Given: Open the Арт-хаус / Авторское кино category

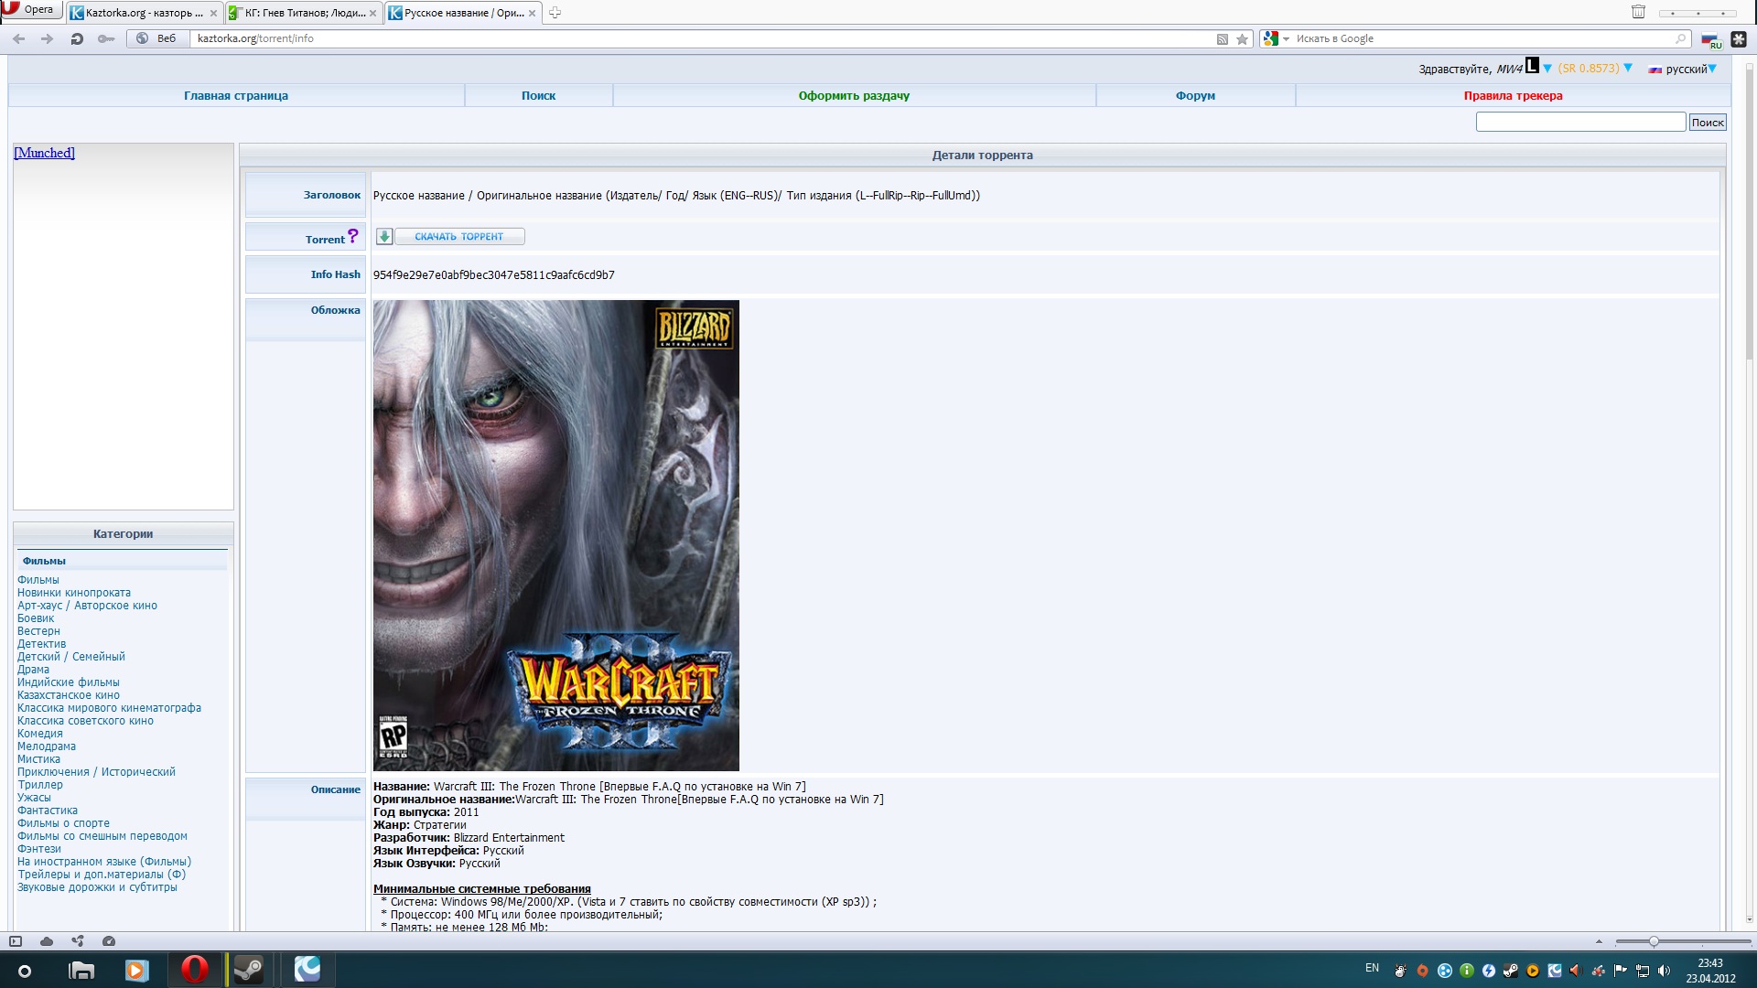Looking at the screenshot, I should (x=87, y=606).
